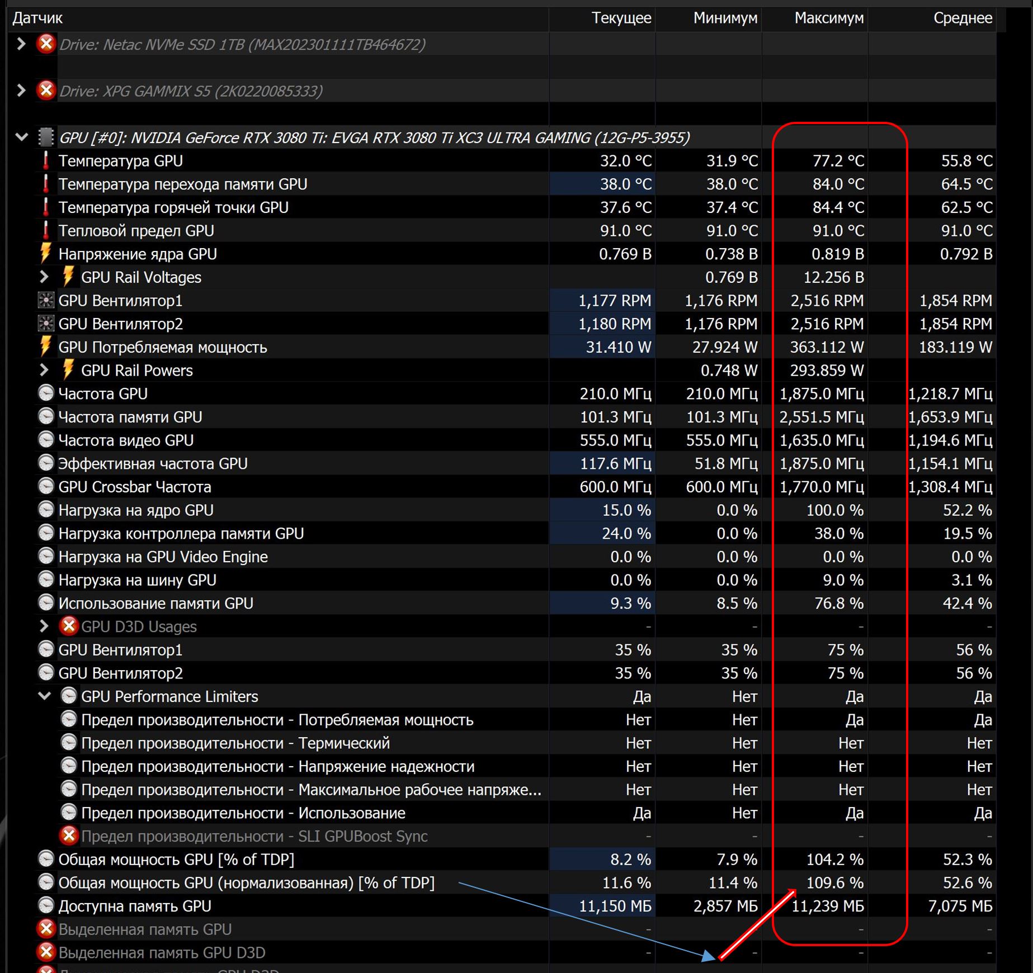1033x973 pixels.
Task: Click gauge icon of Нагрузка контроллера памяти GPU
Action: pos(46,533)
